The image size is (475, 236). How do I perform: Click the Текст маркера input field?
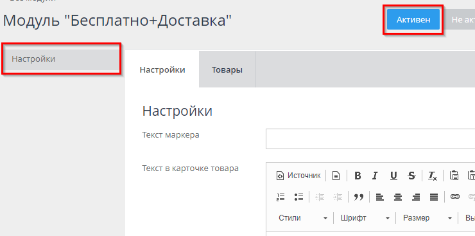[x=370, y=139]
